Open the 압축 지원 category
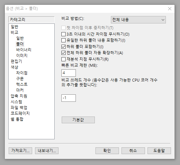The width and height of the screenshot is (180, 165). [x=19, y=96]
